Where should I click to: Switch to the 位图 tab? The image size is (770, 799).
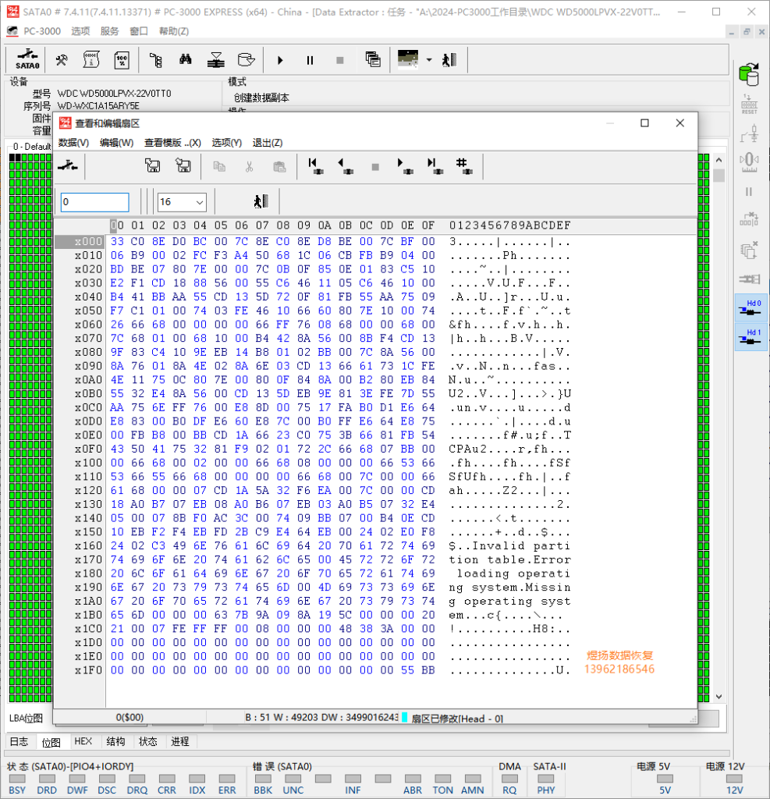tap(51, 742)
